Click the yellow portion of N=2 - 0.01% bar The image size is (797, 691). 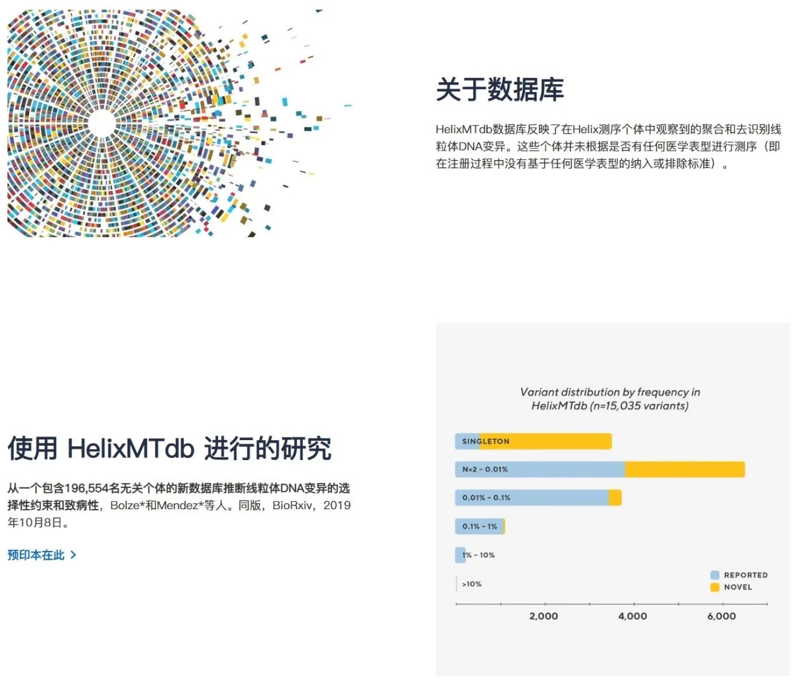click(x=685, y=469)
